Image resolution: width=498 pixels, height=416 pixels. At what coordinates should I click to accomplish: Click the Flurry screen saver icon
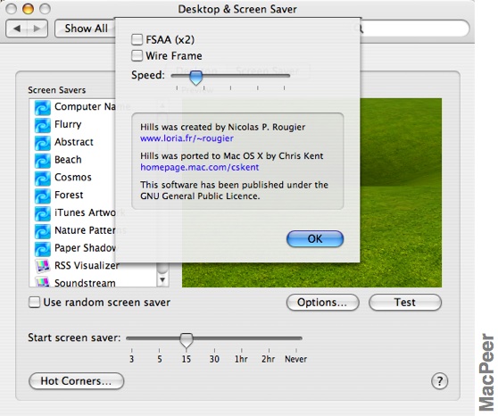click(42, 125)
